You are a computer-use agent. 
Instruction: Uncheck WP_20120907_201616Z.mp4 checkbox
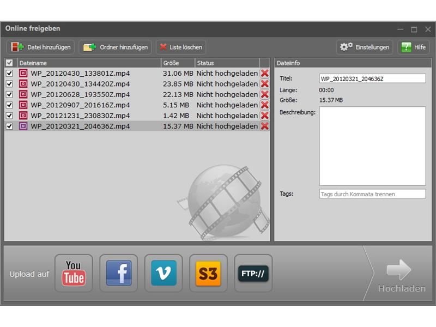click(9, 105)
